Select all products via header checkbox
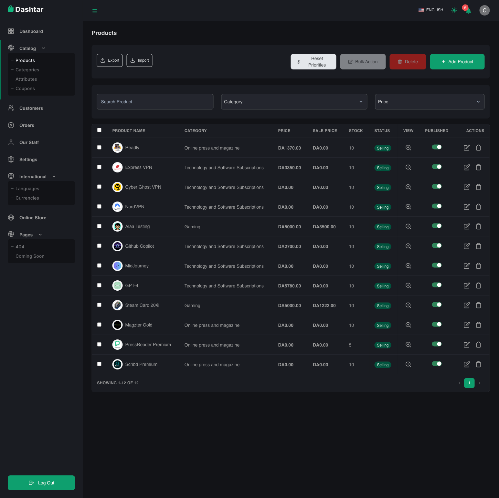This screenshot has width=499, height=498. [x=99, y=130]
